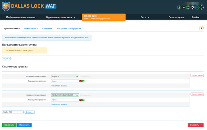Click the Адрес field for INDICATOR-COMPROMISE
Screen dimensions: 207x130
pyautogui.click(x=65, y=100)
